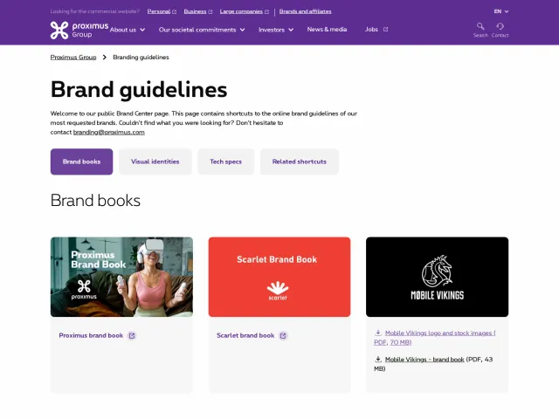This screenshot has height=419, width=559.
Task: Click external-link icon beside Personal
Action: [x=175, y=11]
